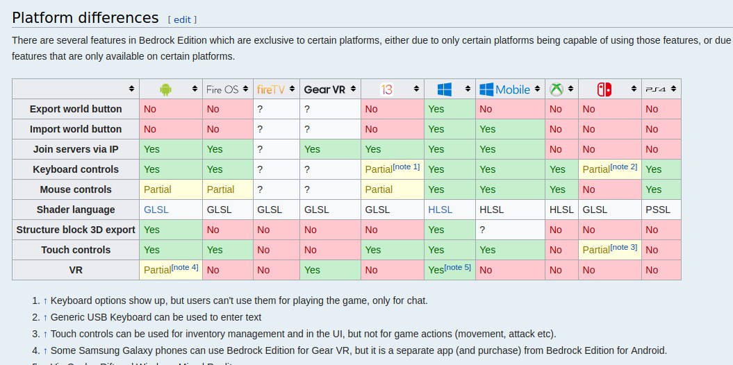Viewport: 733px width, 365px height.
Task: Click the Join servers via IP row header
Action: point(76,149)
